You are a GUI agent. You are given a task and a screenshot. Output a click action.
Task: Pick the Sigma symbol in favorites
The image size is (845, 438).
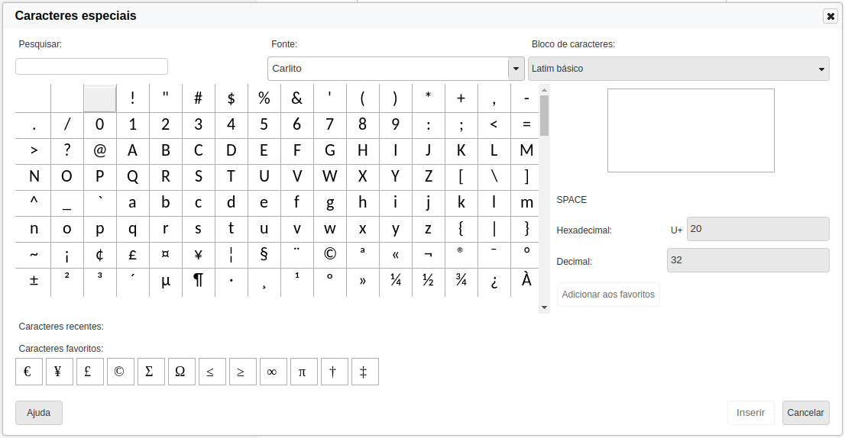151,372
